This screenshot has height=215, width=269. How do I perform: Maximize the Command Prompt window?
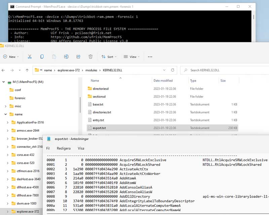point(238,6)
